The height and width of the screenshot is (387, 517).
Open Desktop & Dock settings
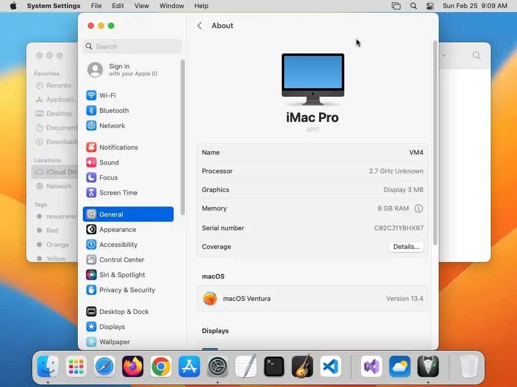tap(128, 311)
